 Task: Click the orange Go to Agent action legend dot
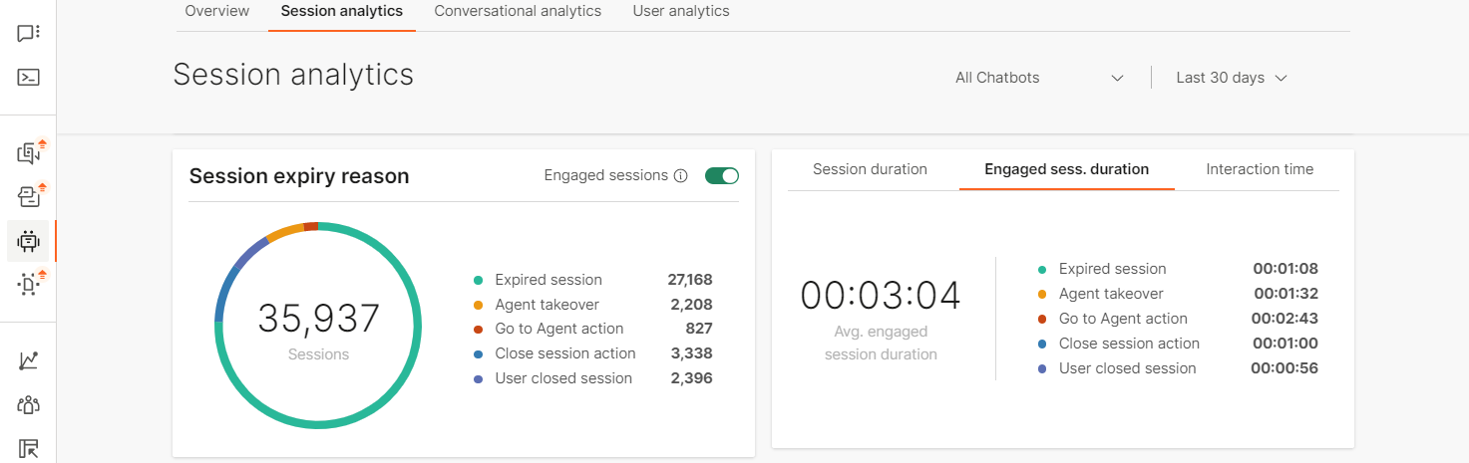tap(479, 330)
